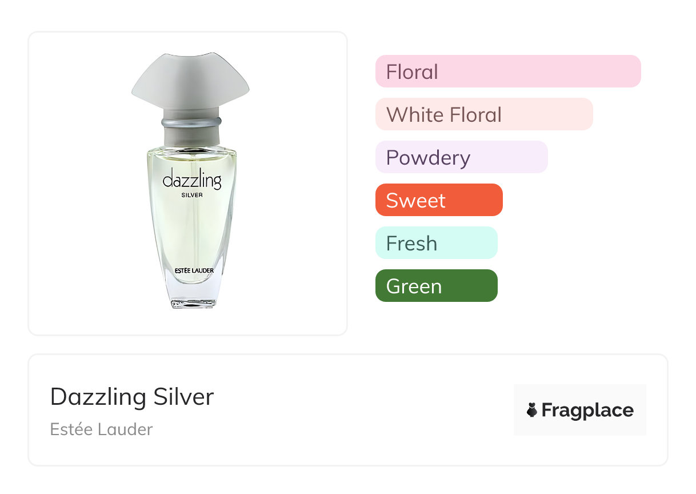Click the Fragplace bottle logo icon
696x494 pixels.
[x=532, y=410]
